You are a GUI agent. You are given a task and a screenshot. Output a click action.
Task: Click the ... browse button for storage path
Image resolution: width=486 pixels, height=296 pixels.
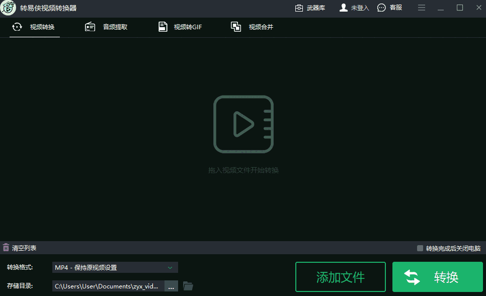(171, 286)
